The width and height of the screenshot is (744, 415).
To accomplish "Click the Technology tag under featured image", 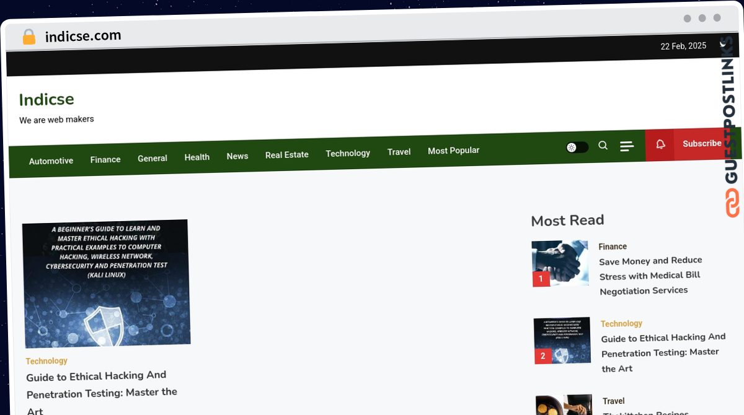I will [46, 360].
